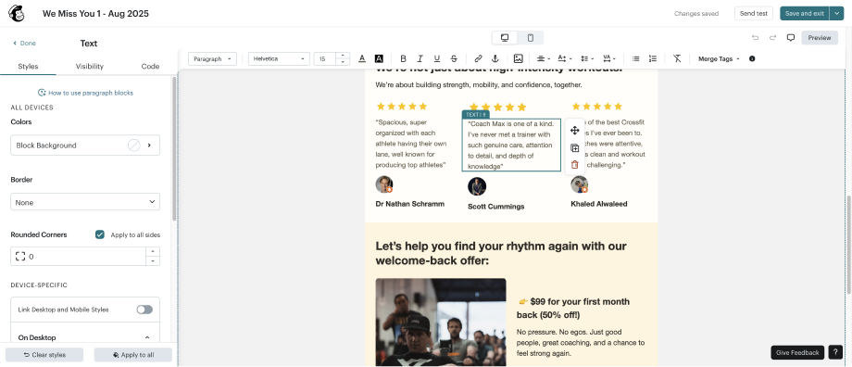Open the letter spacing dropdown

tap(609, 58)
